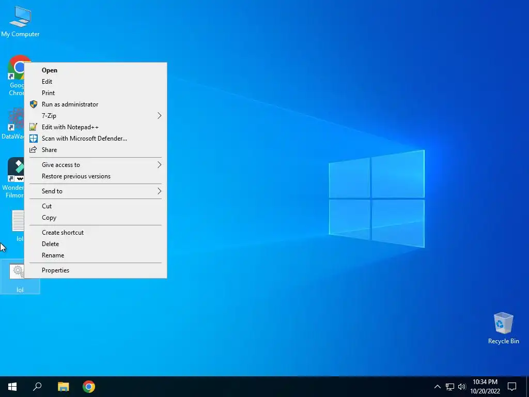The height and width of the screenshot is (397, 529).
Task: Open the My Computer desktop icon
Action: (20, 22)
